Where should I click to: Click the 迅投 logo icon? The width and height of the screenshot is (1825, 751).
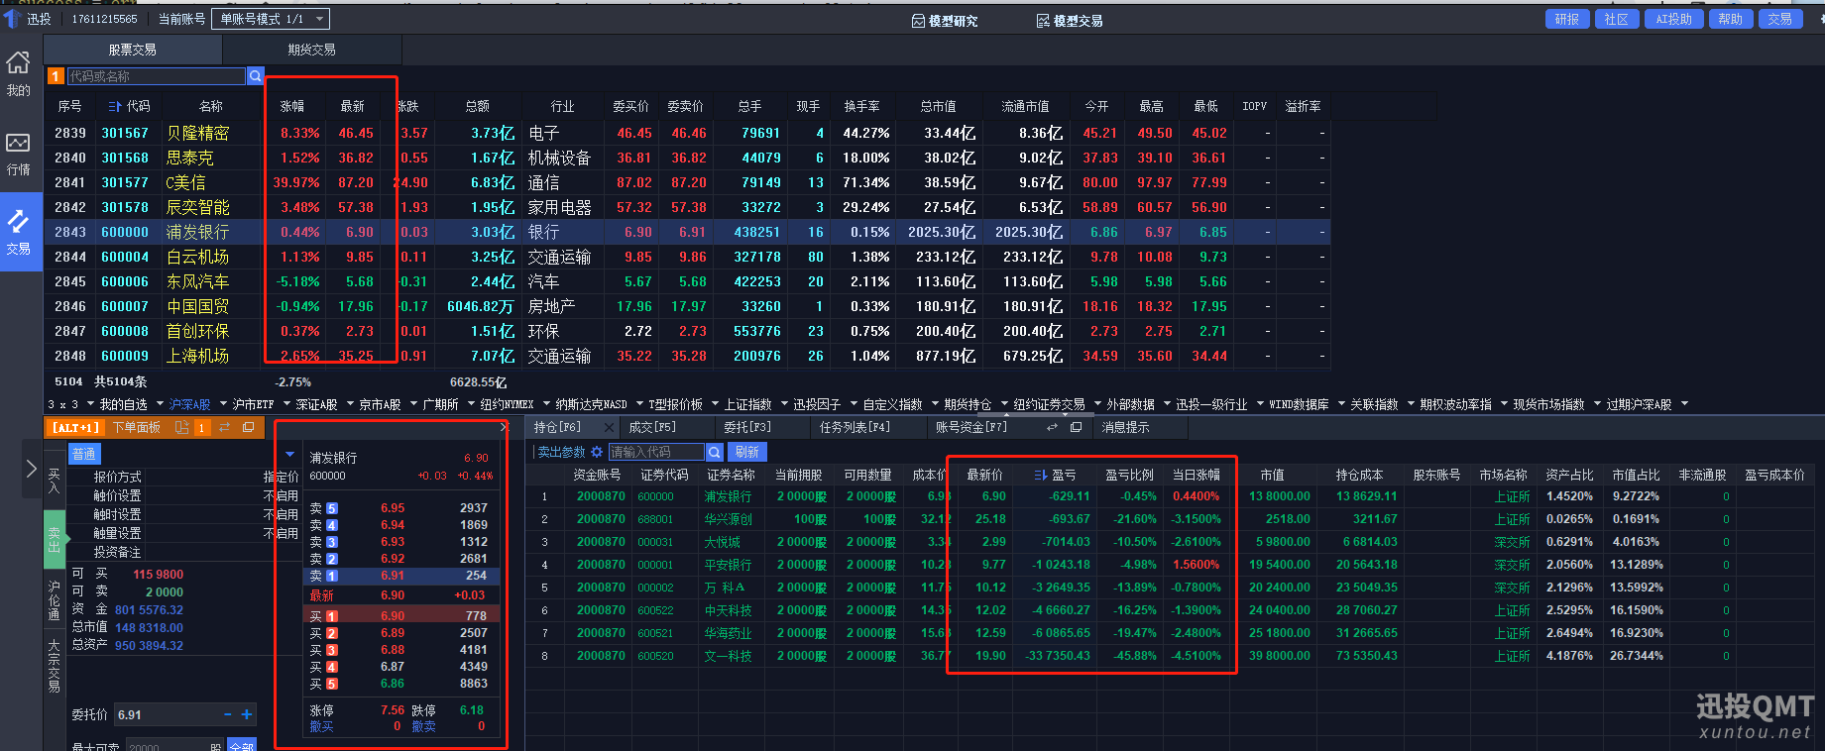[12, 18]
